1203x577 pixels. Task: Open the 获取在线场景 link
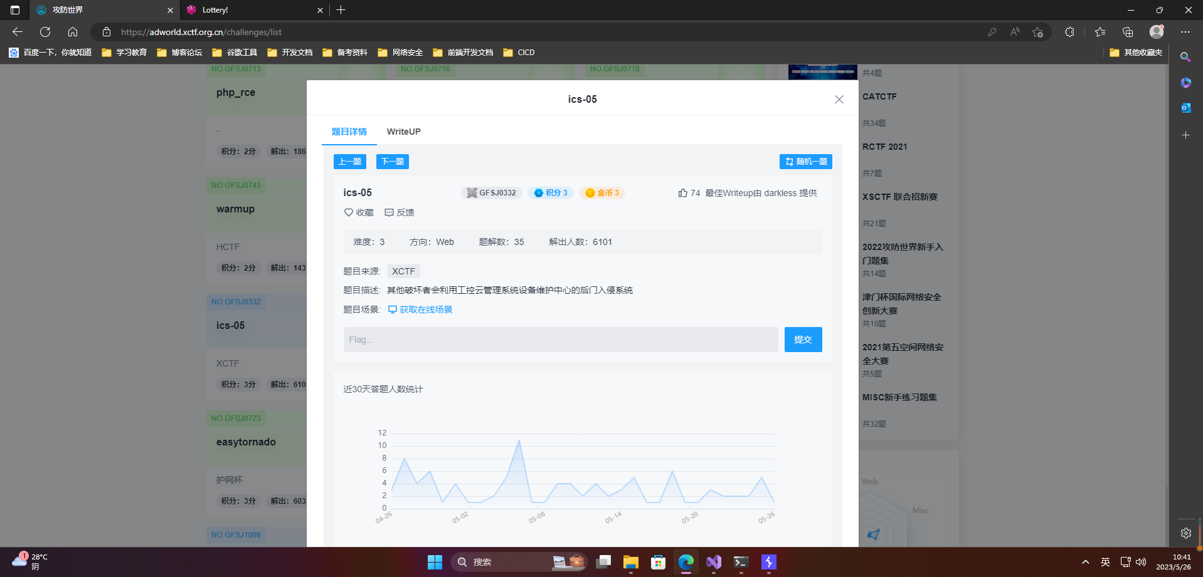point(426,309)
